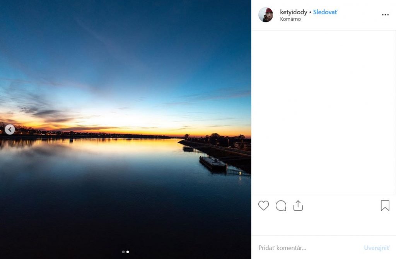Open the ketyidody profile picture
This screenshot has height=259, width=396.
tap(266, 15)
